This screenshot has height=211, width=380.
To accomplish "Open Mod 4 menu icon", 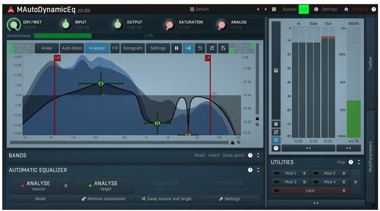I will click(343, 182).
